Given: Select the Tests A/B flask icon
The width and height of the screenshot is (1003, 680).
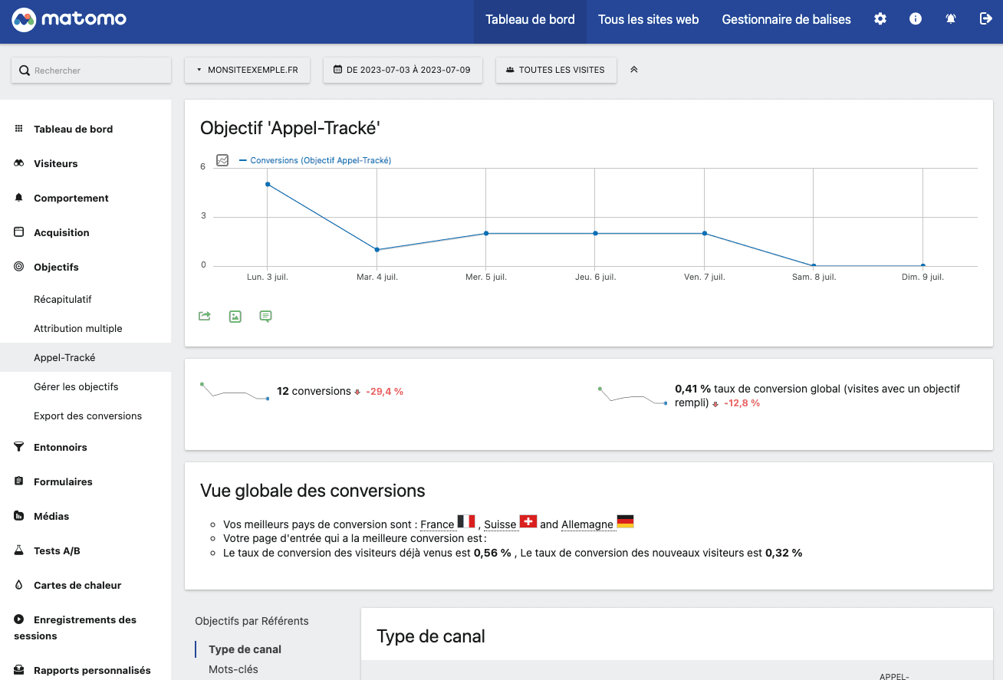Looking at the screenshot, I should (18, 550).
